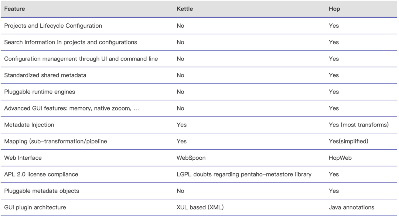Viewport: 399px width, 217px height.
Task: Select the Java annotations cell
Action: point(351,207)
